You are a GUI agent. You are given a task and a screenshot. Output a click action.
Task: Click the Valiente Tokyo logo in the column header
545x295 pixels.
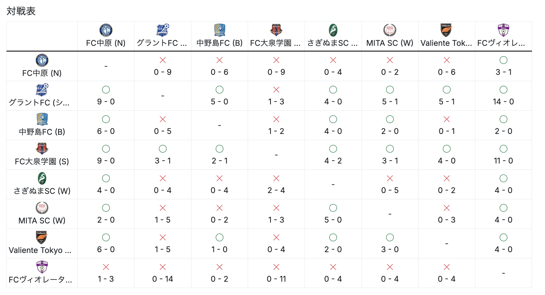point(446,30)
